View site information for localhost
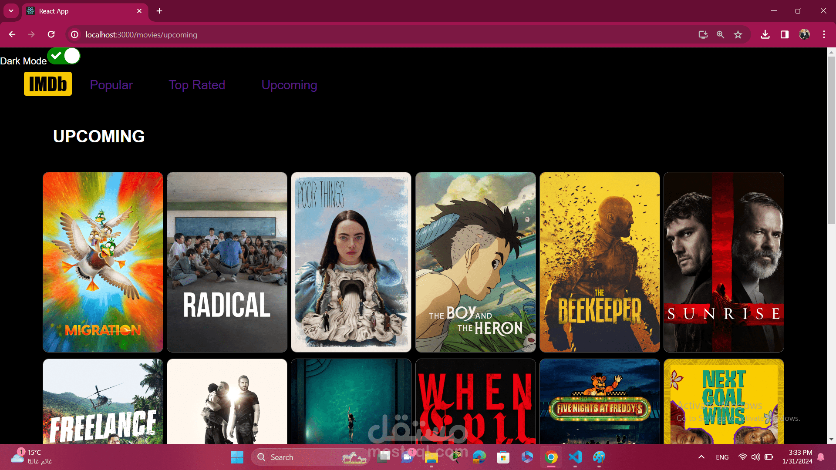Image resolution: width=836 pixels, height=470 pixels. pyautogui.click(x=75, y=34)
